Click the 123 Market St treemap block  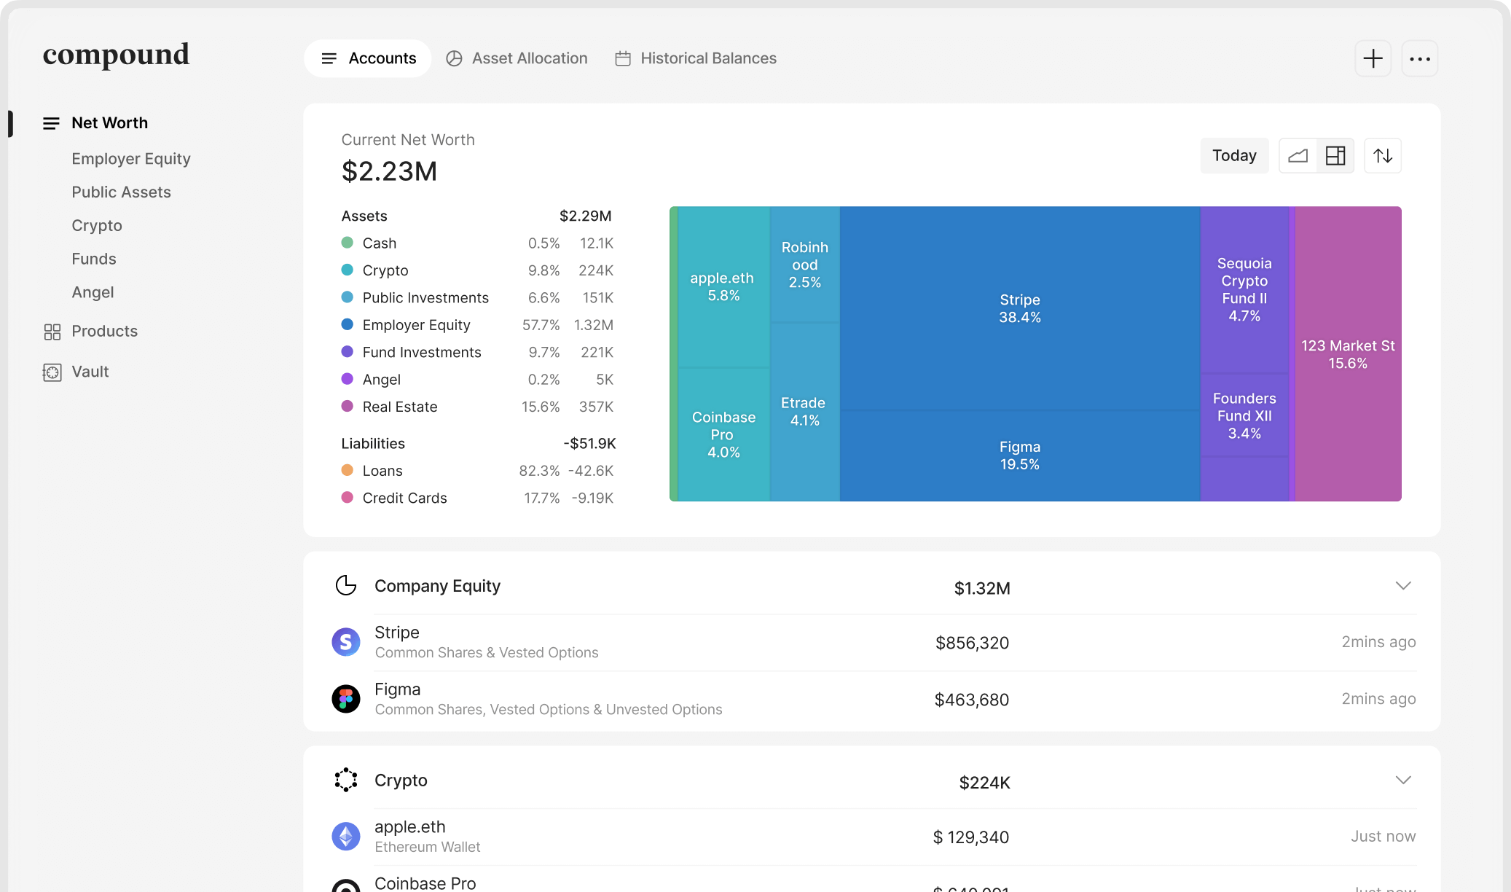1347,354
